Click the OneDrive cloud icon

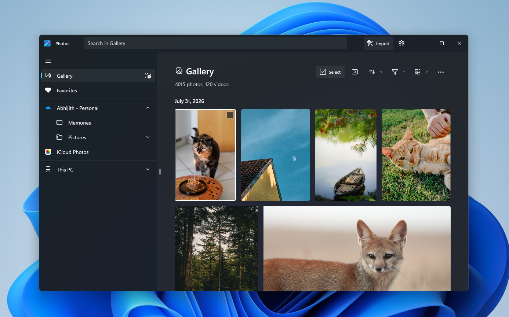coord(48,108)
